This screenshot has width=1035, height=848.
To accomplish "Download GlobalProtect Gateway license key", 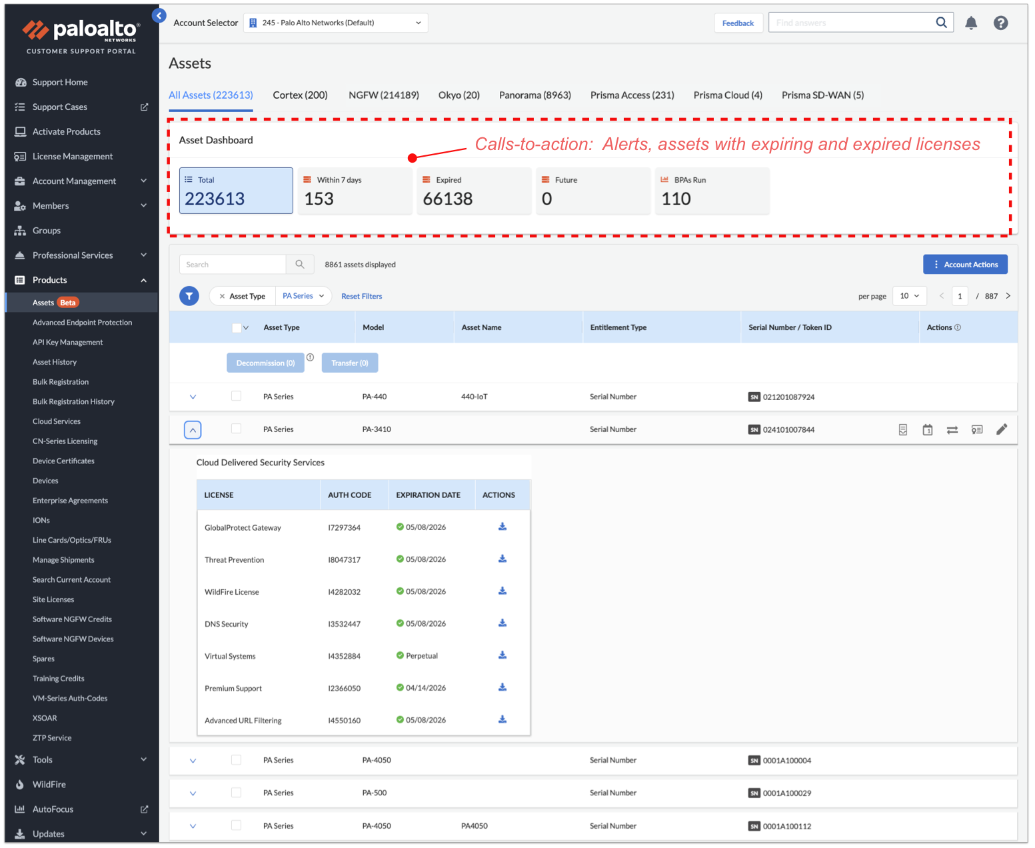I will point(503,527).
